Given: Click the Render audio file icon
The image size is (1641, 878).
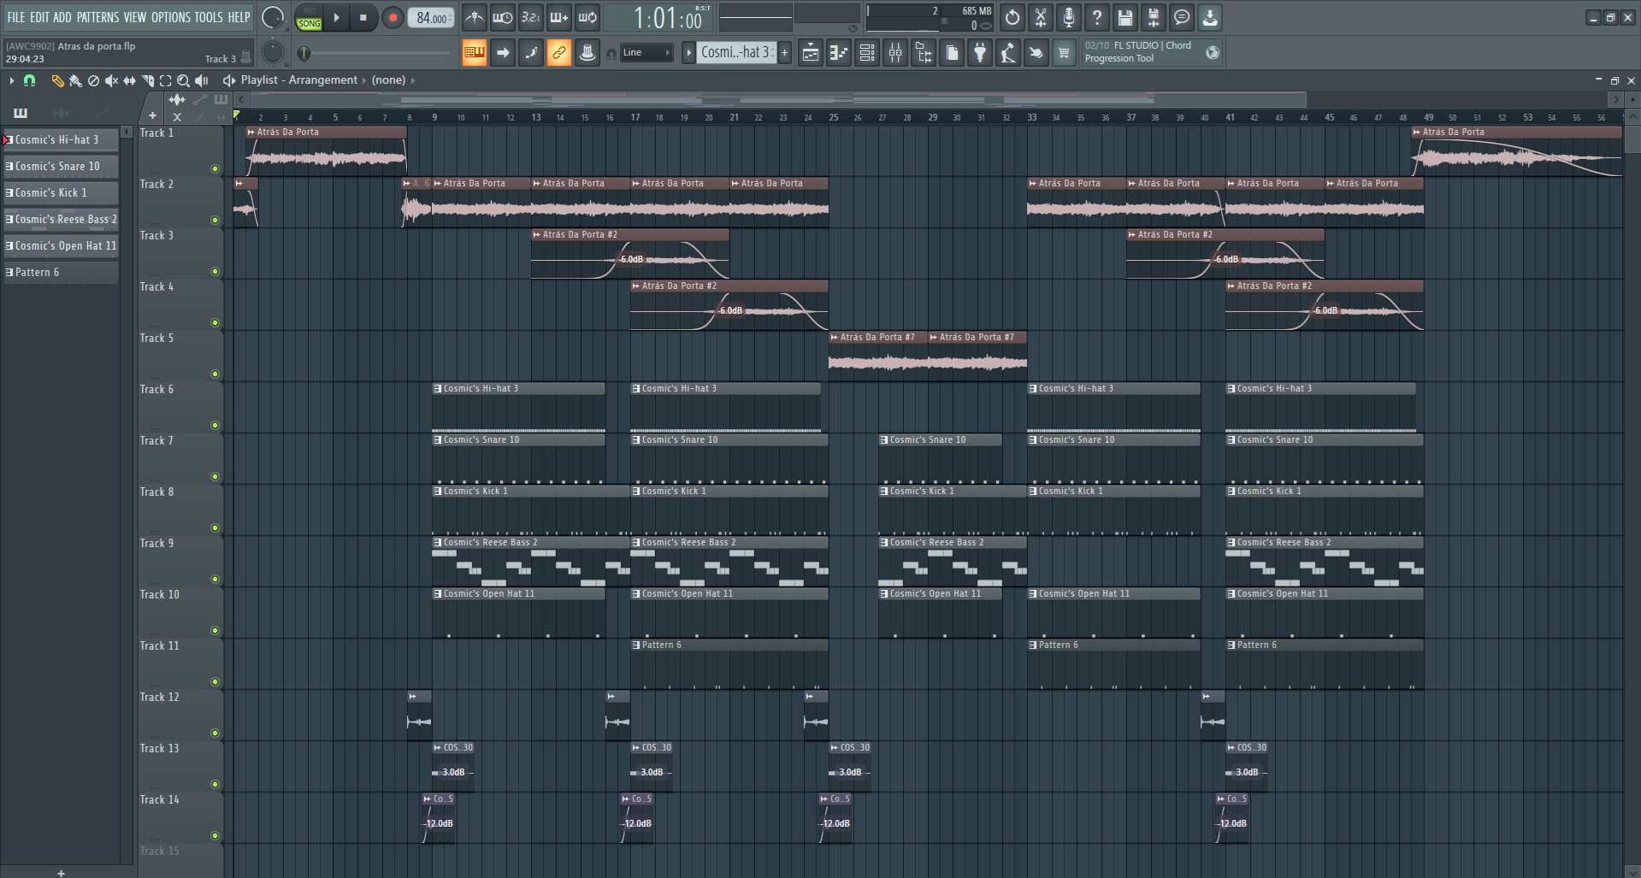Looking at the screenshot, I should click(x=1154, y=17).
